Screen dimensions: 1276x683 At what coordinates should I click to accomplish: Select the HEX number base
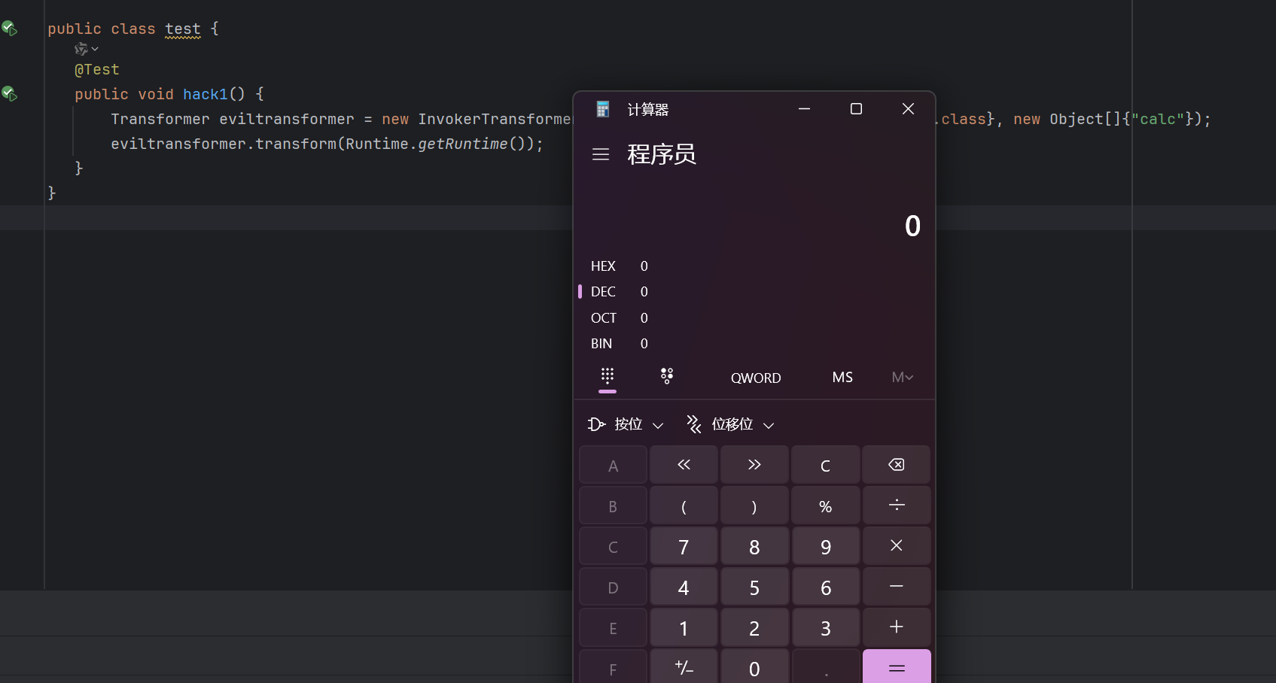pyautogui.click(x=603, y=266)
